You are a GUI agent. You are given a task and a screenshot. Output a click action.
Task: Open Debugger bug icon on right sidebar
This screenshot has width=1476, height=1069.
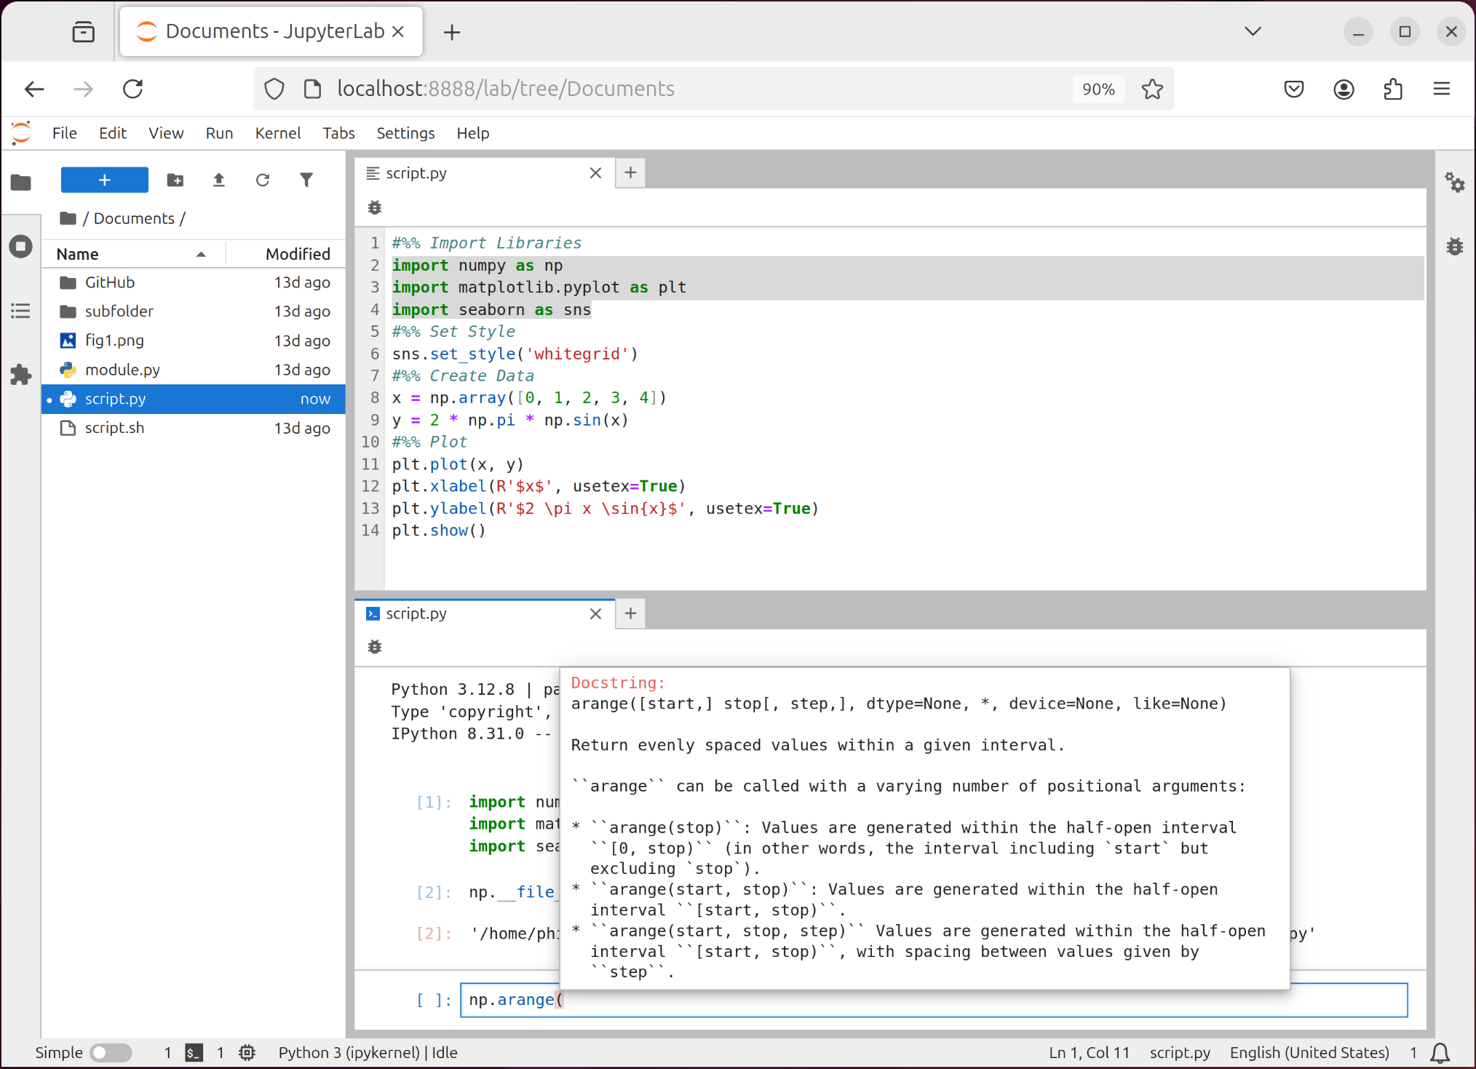point(1454,247)
